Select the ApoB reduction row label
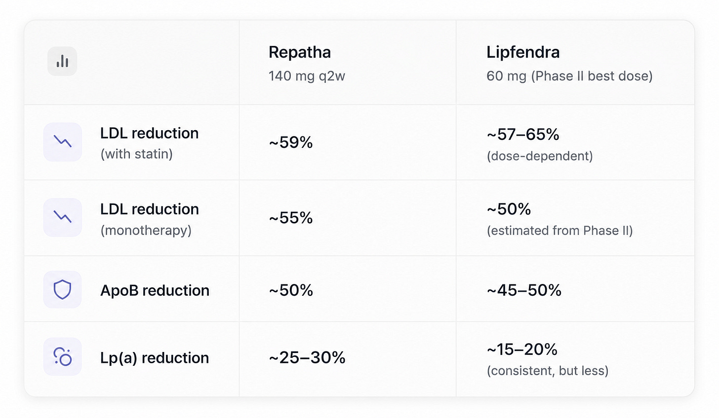The image size is (719, 418). tap(155, 290)
